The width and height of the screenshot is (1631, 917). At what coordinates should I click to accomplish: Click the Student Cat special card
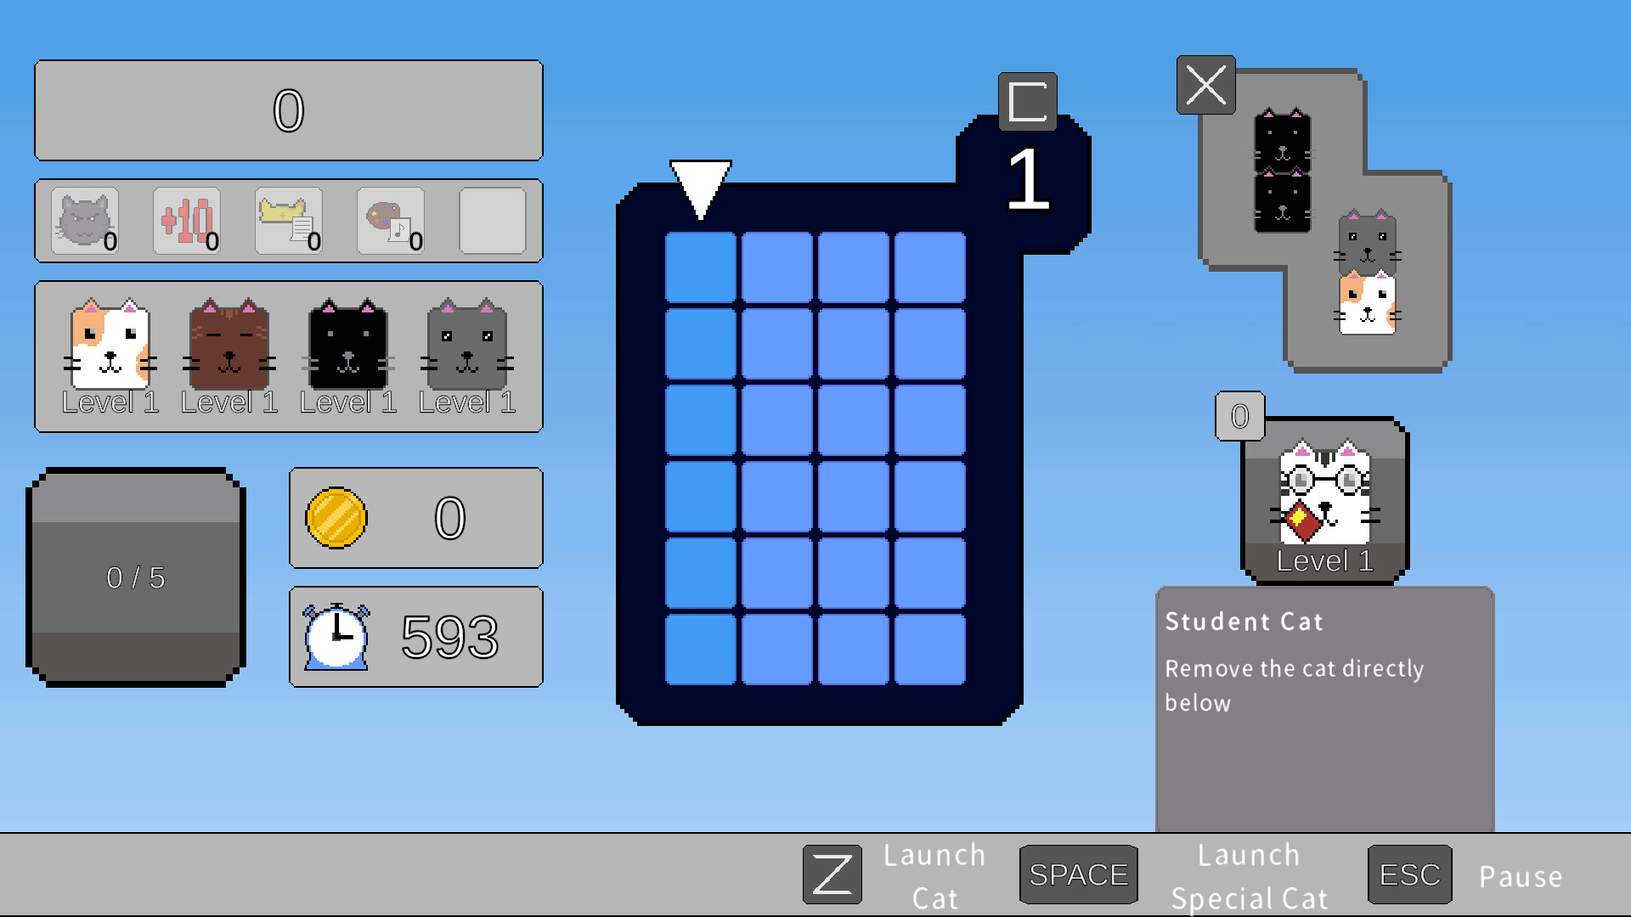tap(1324, 499)
